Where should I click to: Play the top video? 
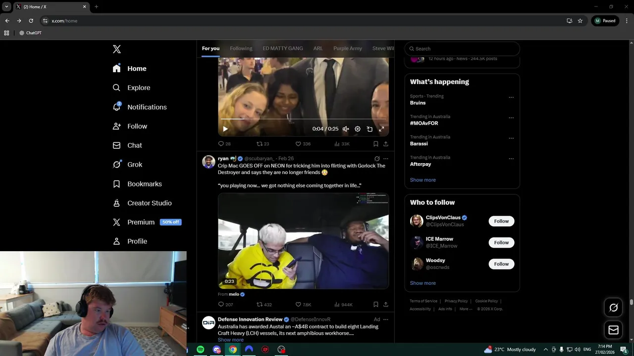click(225, 129)
